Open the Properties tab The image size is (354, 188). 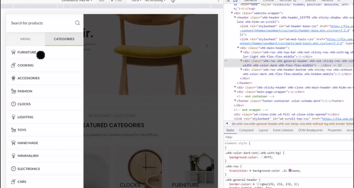pos(335,130)
